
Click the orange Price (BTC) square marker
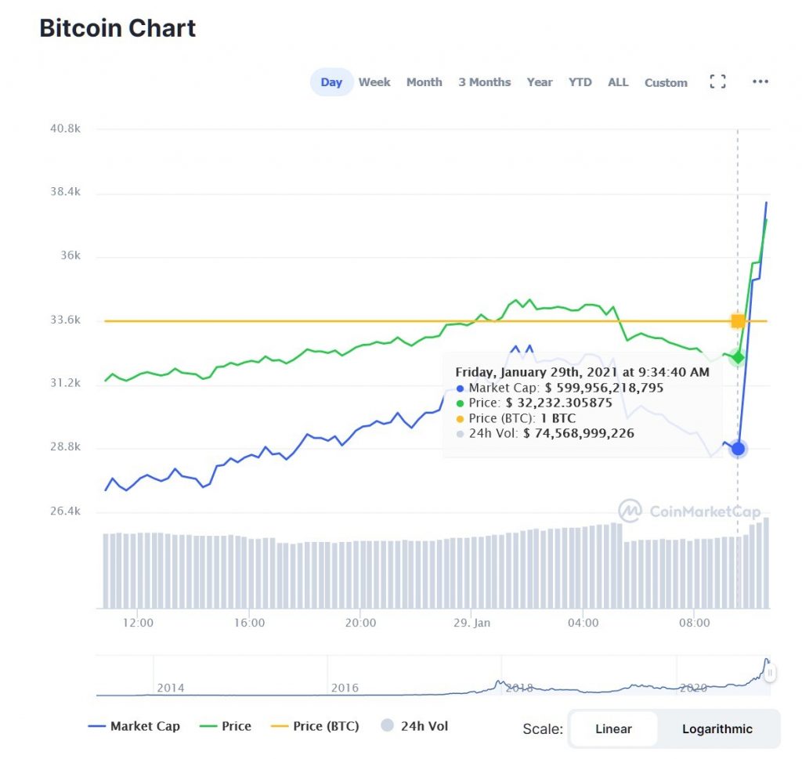(738, 321)
